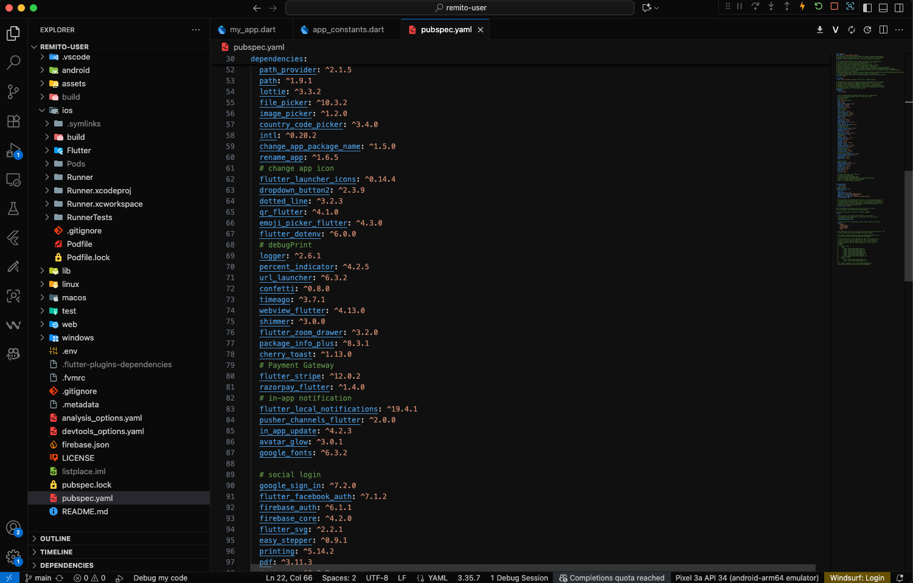Open the flutter_stripe package link

tap(290, 376)
